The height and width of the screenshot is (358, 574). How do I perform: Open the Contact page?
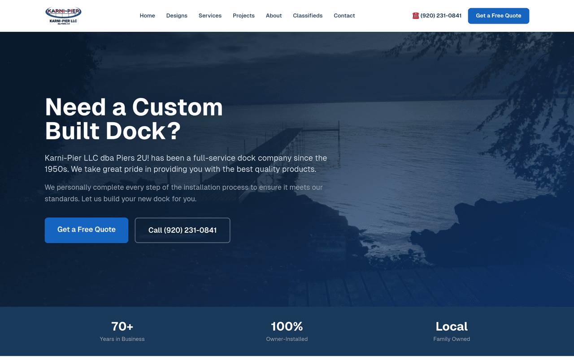click(x=344, y=16)
